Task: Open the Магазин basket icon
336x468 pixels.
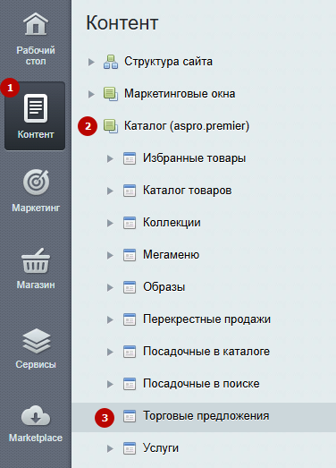Action: (x=36, y=260)
